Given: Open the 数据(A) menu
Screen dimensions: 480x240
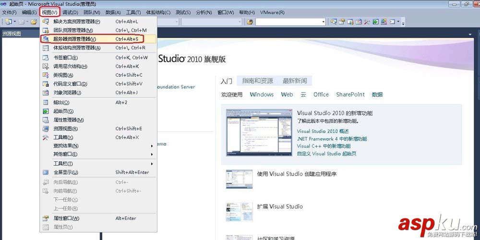Looking at the screenshot, I should (113, 12).
